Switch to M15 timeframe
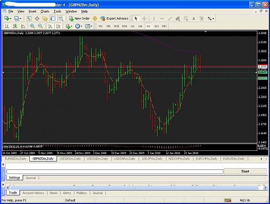The height and width of the screenshot is (204, 270). (117, 26)
